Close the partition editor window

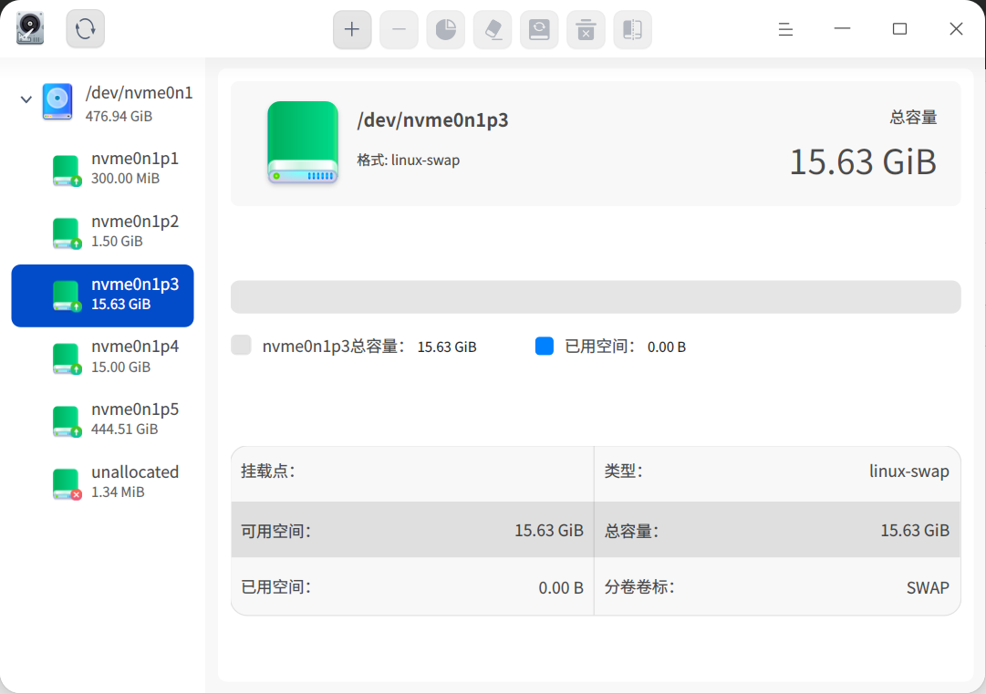click(956, 29)
